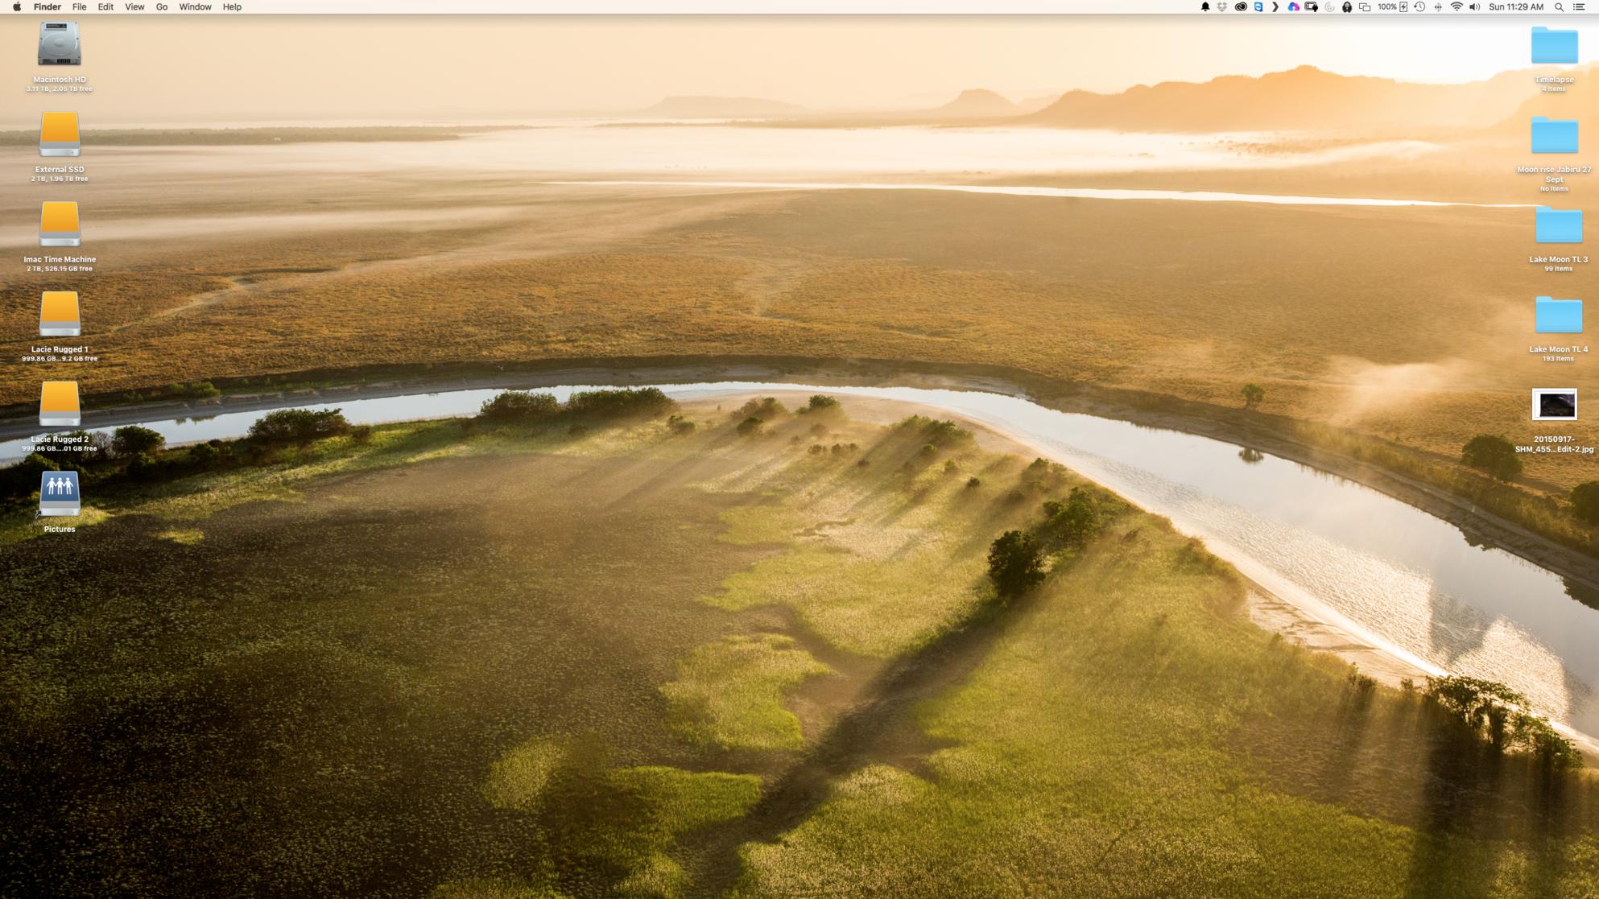Screen dimensions: 1599x899
Task: Select the Lake Moon TL 3 folder
Action: coord(1557,225)
